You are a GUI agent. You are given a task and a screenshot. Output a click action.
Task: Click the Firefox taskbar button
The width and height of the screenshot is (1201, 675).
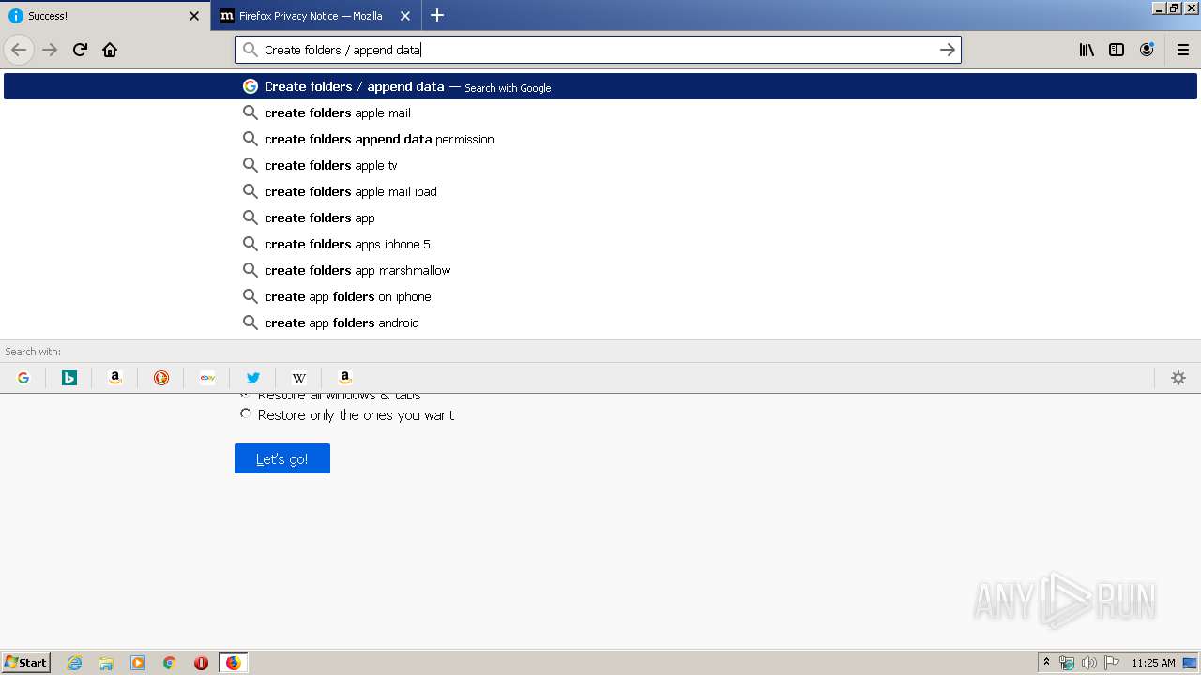click(233, 663)
